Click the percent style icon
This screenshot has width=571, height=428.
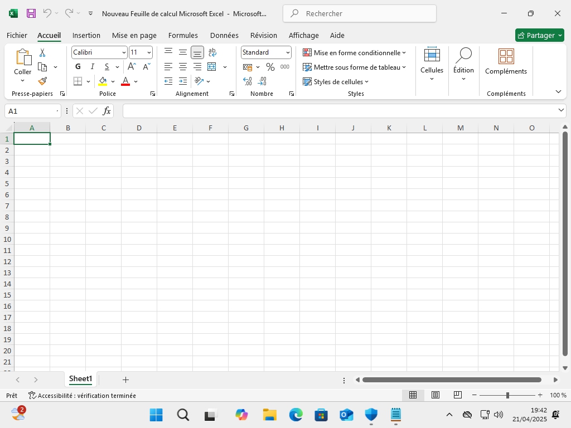(270, 67)
